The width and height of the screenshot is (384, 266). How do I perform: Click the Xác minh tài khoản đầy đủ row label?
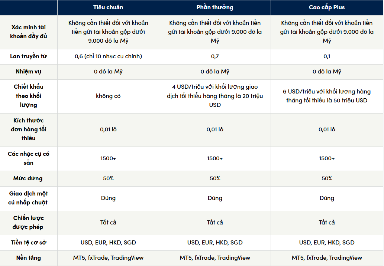(x=29, y=32)
